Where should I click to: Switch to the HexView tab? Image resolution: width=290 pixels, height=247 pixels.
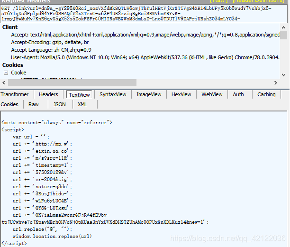pyautogui.click(x=181, y=94)
